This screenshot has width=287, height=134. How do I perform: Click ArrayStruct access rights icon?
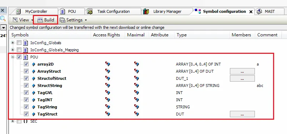click(107, 71)
